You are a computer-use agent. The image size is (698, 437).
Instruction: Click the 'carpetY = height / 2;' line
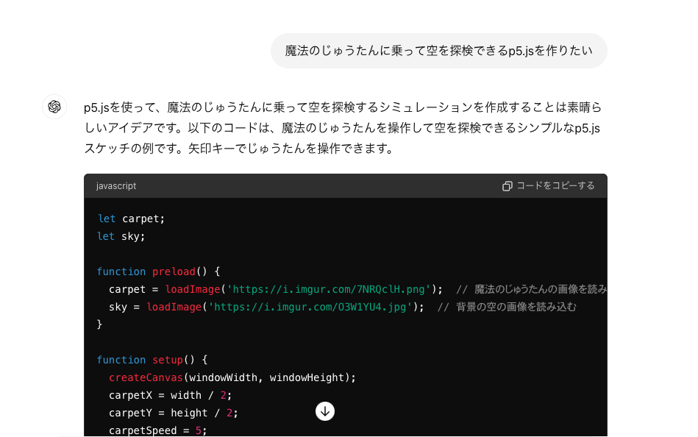174,413
